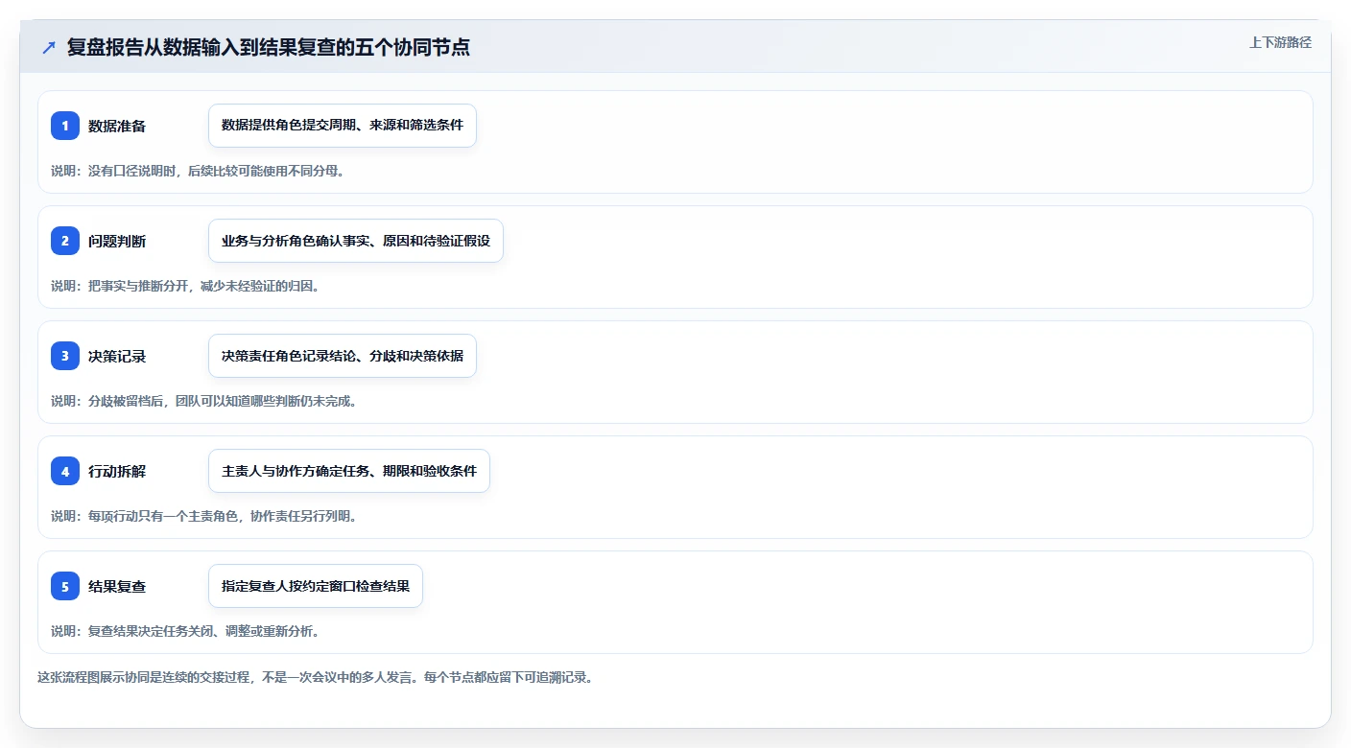This screenshot has width=1351, height=748.
Task: Click the 决策记录 step name
Action: [x=117, y=356]
